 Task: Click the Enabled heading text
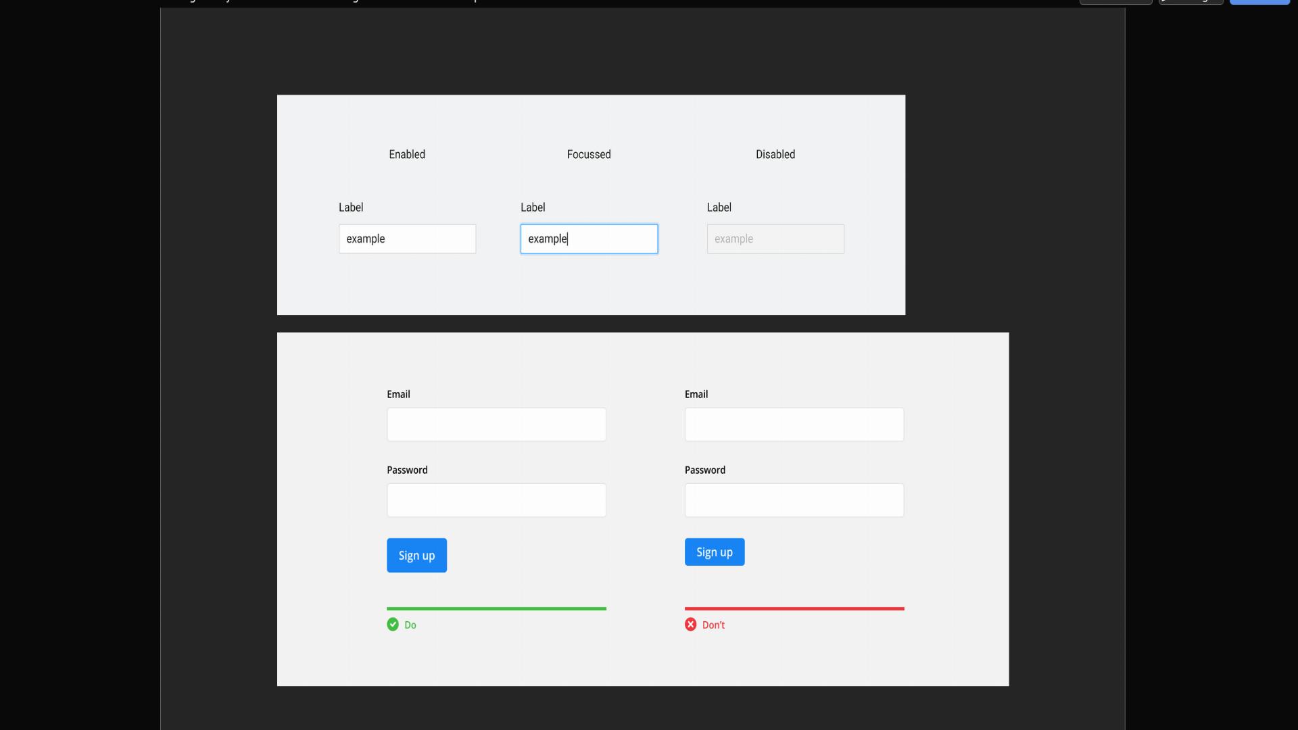407,154
